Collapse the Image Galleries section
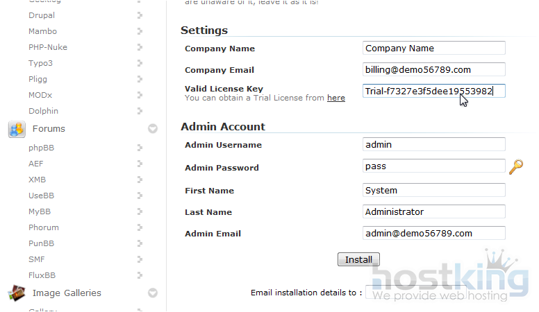This screenshot has height=312, width=539. 153,293
